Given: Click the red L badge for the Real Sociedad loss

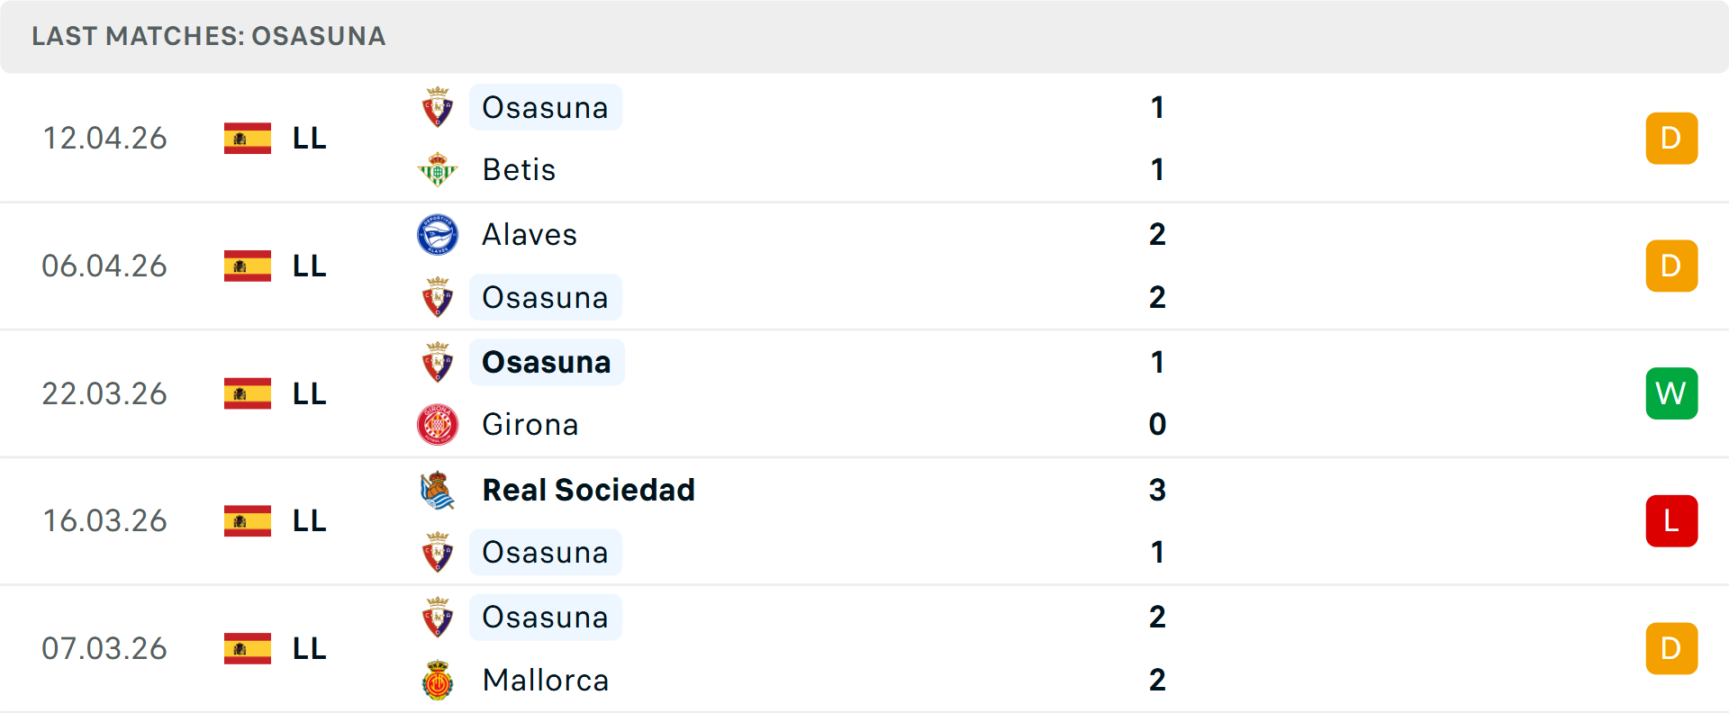Looking at the screenshot, I should pyautogui.click(x=1671, y=520).
